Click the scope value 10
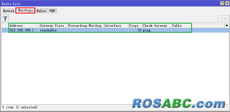The image size is (230, 112). pos(135,30)
